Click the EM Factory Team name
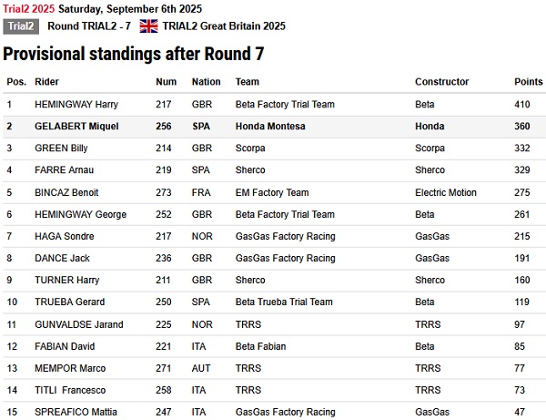 point(272,192)
